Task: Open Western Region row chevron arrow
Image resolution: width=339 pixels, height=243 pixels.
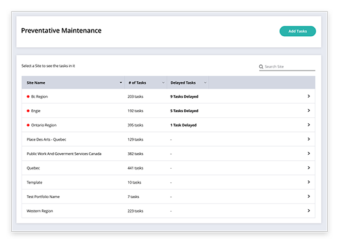Action: click(x=309, y=210)
